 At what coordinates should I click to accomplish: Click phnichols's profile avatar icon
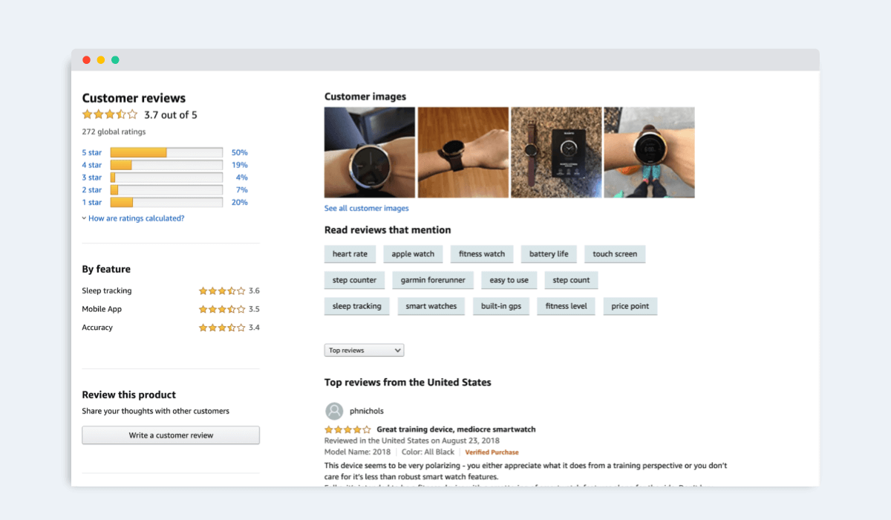(x=334, y=411)
